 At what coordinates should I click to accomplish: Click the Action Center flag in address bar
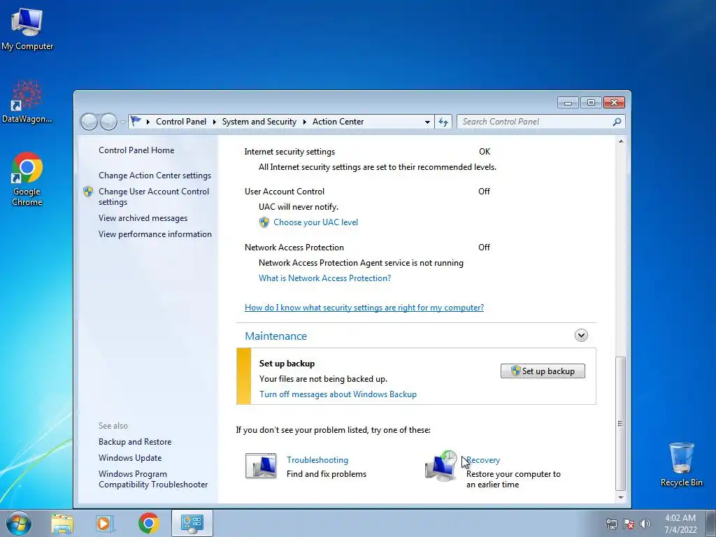coord(136,121)
